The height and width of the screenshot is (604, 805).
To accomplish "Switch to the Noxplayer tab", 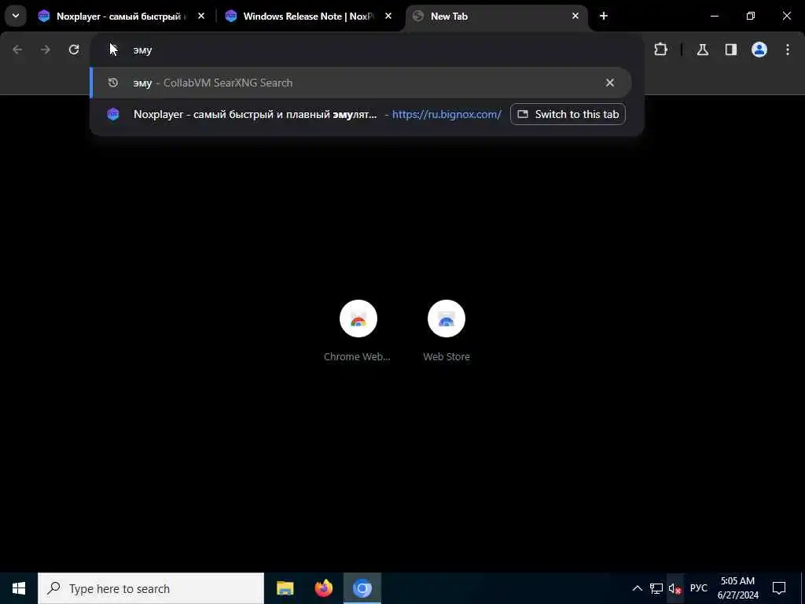I will pos(120,17).
